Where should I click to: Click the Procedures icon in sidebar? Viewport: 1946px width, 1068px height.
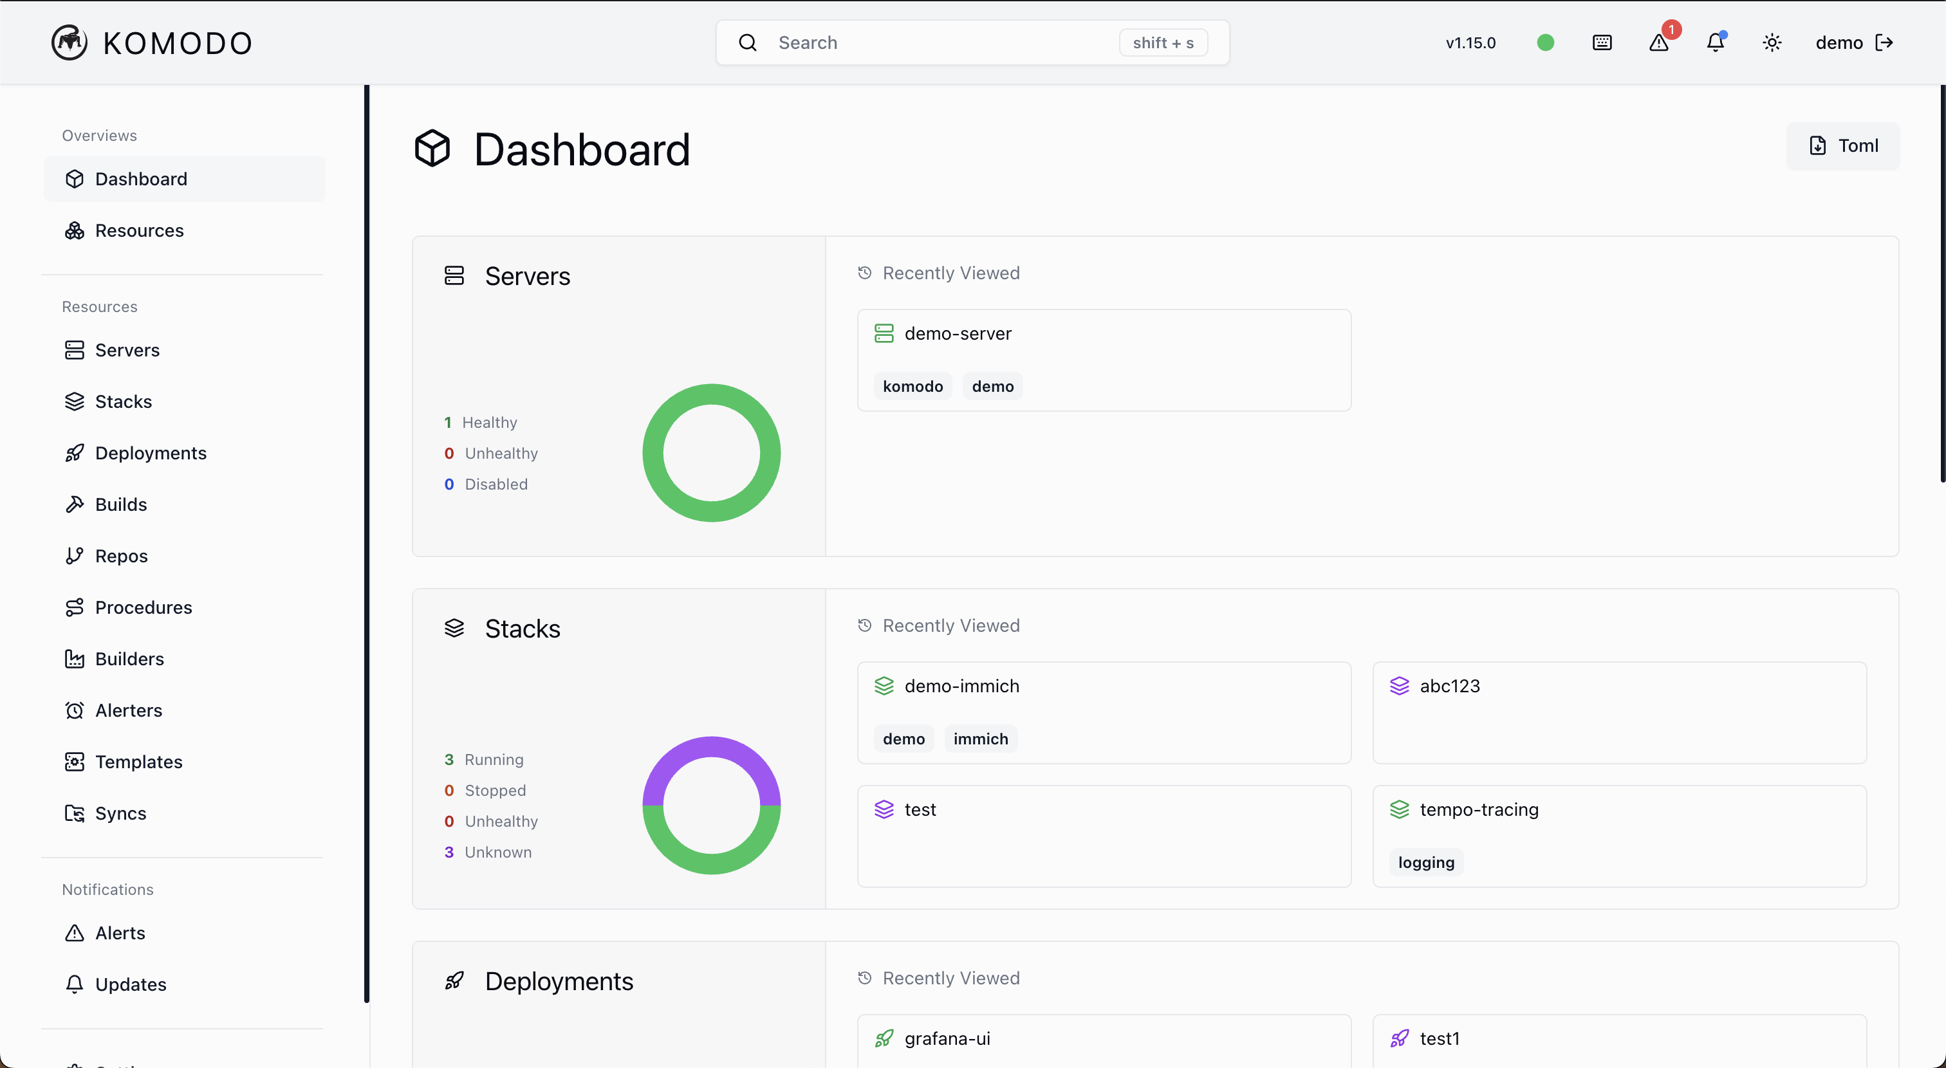coord(73,606)
